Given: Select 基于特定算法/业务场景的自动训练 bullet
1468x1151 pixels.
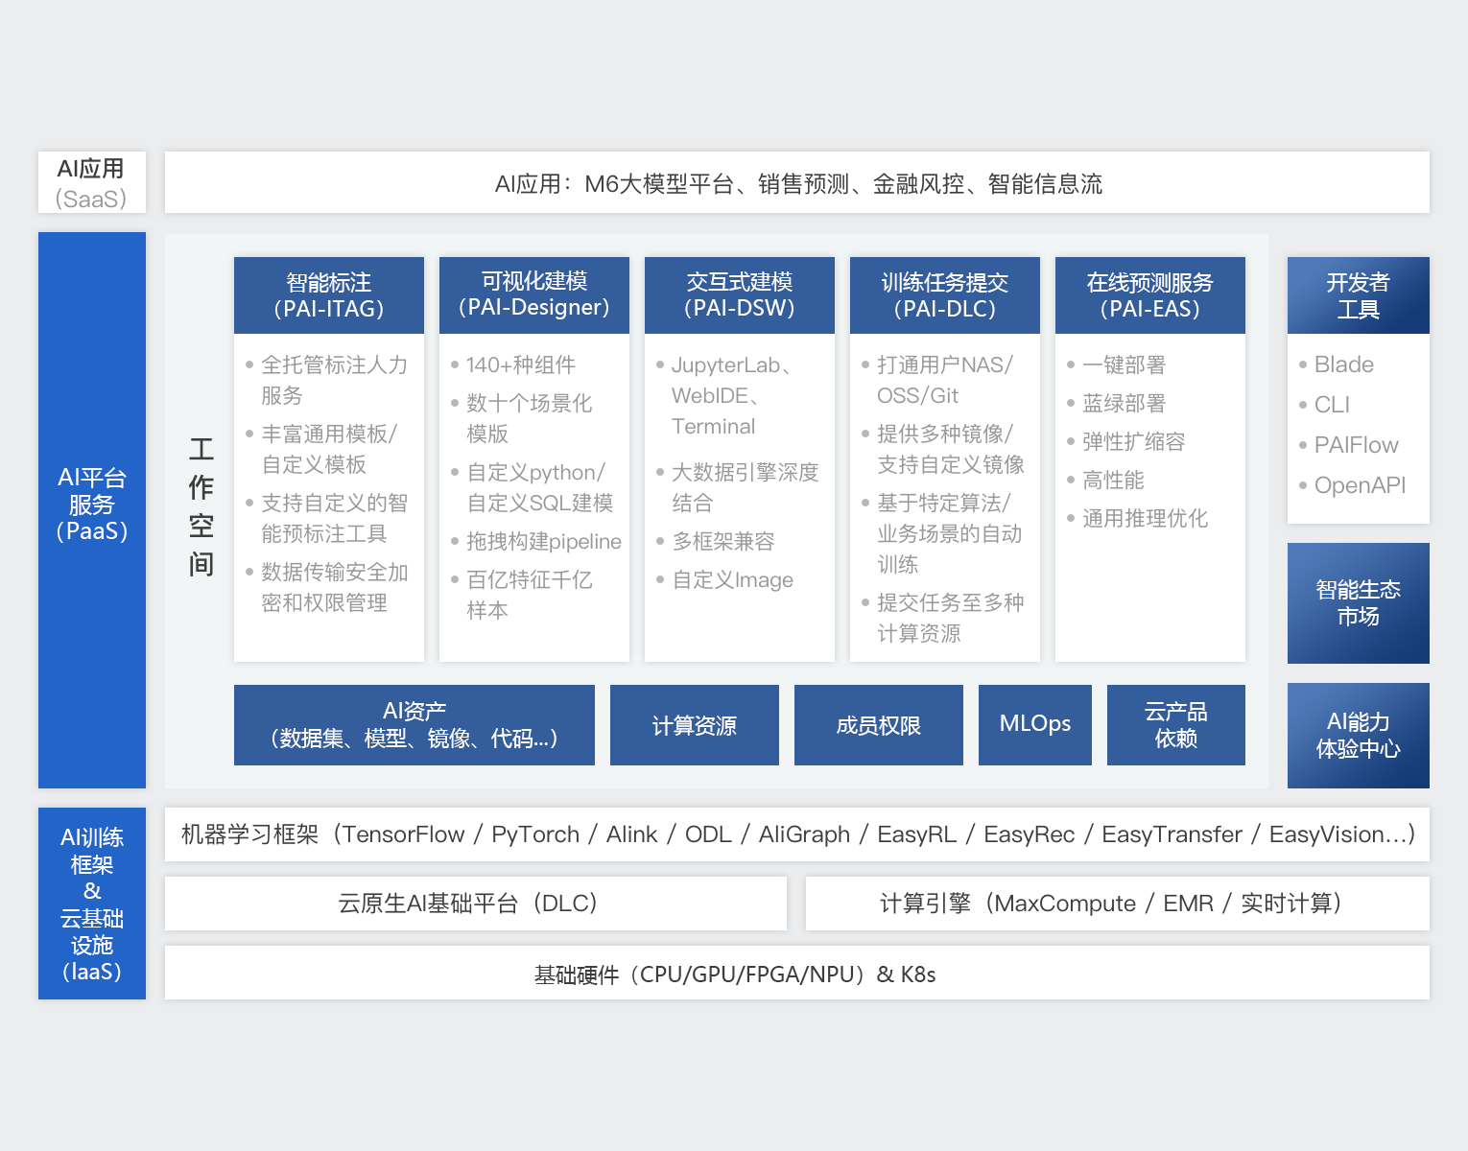Looking at the screenshot, I should (x=942, y=533).
